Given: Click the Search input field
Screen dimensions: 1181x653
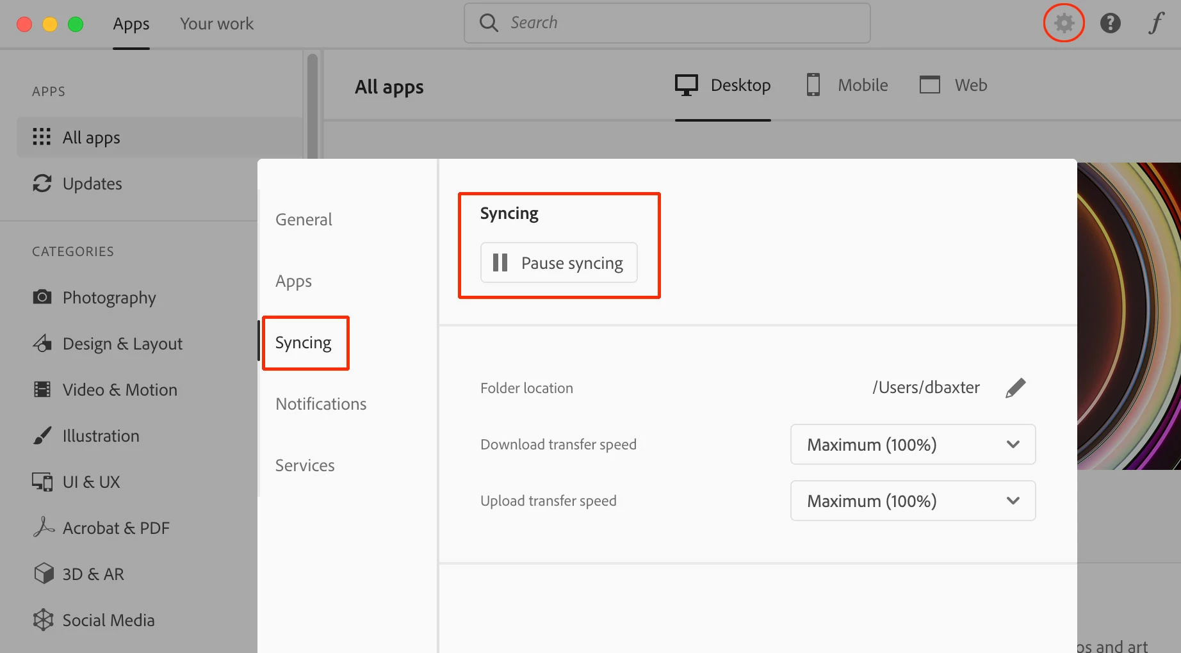Looking at the screenshot, I should click(x=667, y=23).
